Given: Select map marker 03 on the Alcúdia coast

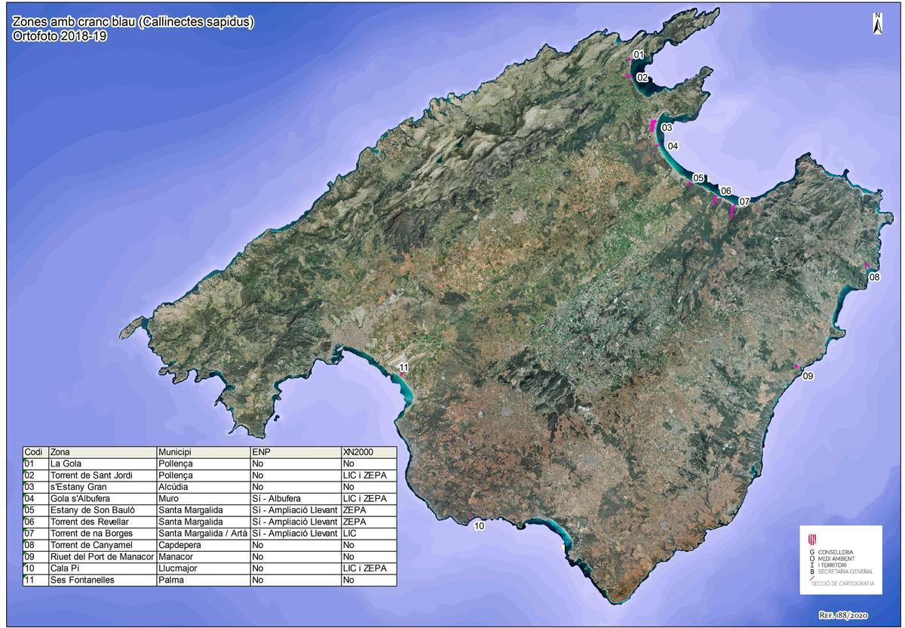Looking at the screenshot, I should point(667,128).
